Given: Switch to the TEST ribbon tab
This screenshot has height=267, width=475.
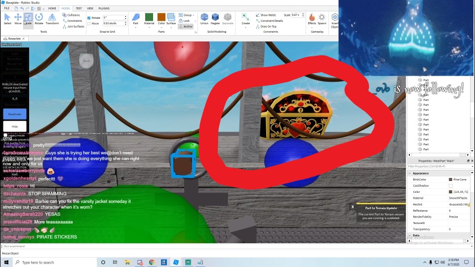Looking at the screenshot, I should (79, 8).
